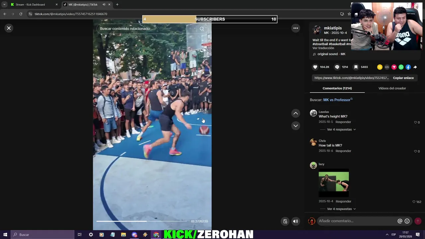Save video with bookmark icon
Image resolution: width=425 pixels, height=239 pixels.
[x=356, y=67]
